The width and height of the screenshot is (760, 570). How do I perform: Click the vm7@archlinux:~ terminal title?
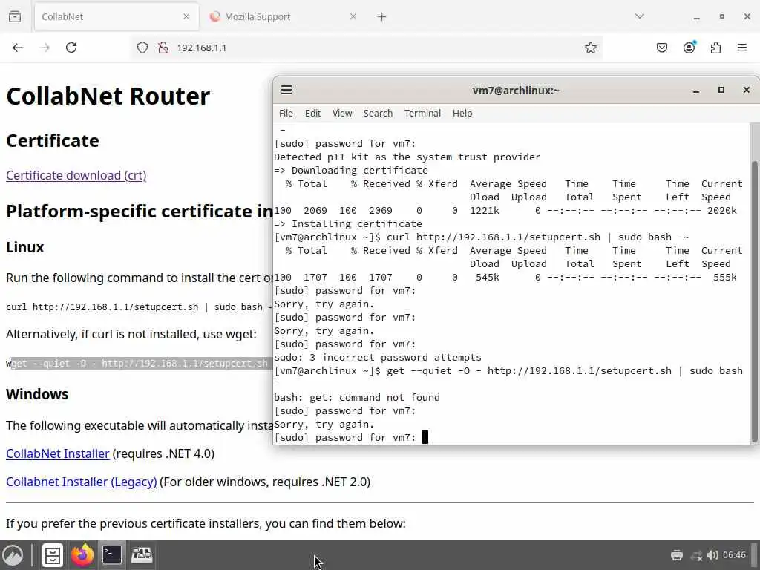coord(517,90)
